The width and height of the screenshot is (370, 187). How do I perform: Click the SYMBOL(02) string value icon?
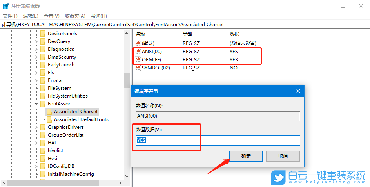pyautogui.click(x=138, y=68)
